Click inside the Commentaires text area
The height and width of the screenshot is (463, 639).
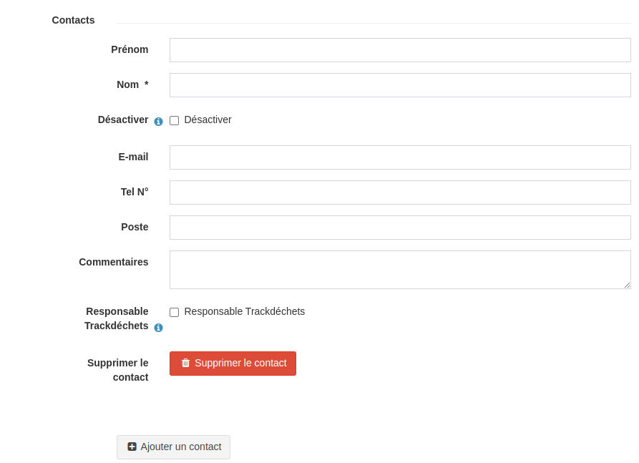pyautogui.click(x=400, y=270)
